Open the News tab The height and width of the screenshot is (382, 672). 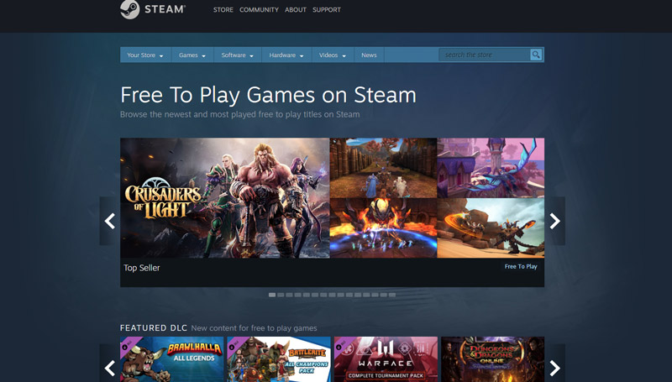tap(369, 55)
